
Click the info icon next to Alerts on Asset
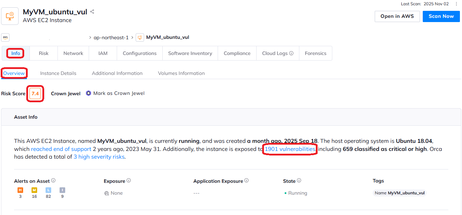[53, 181]
